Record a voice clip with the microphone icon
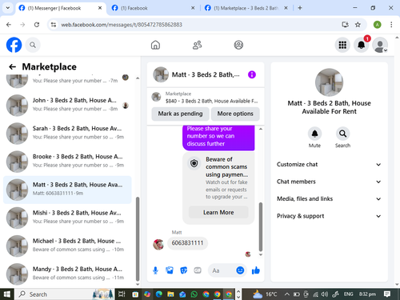Image resolution: width=400 pixels, height=300 pixels. [x=155, y=270]
